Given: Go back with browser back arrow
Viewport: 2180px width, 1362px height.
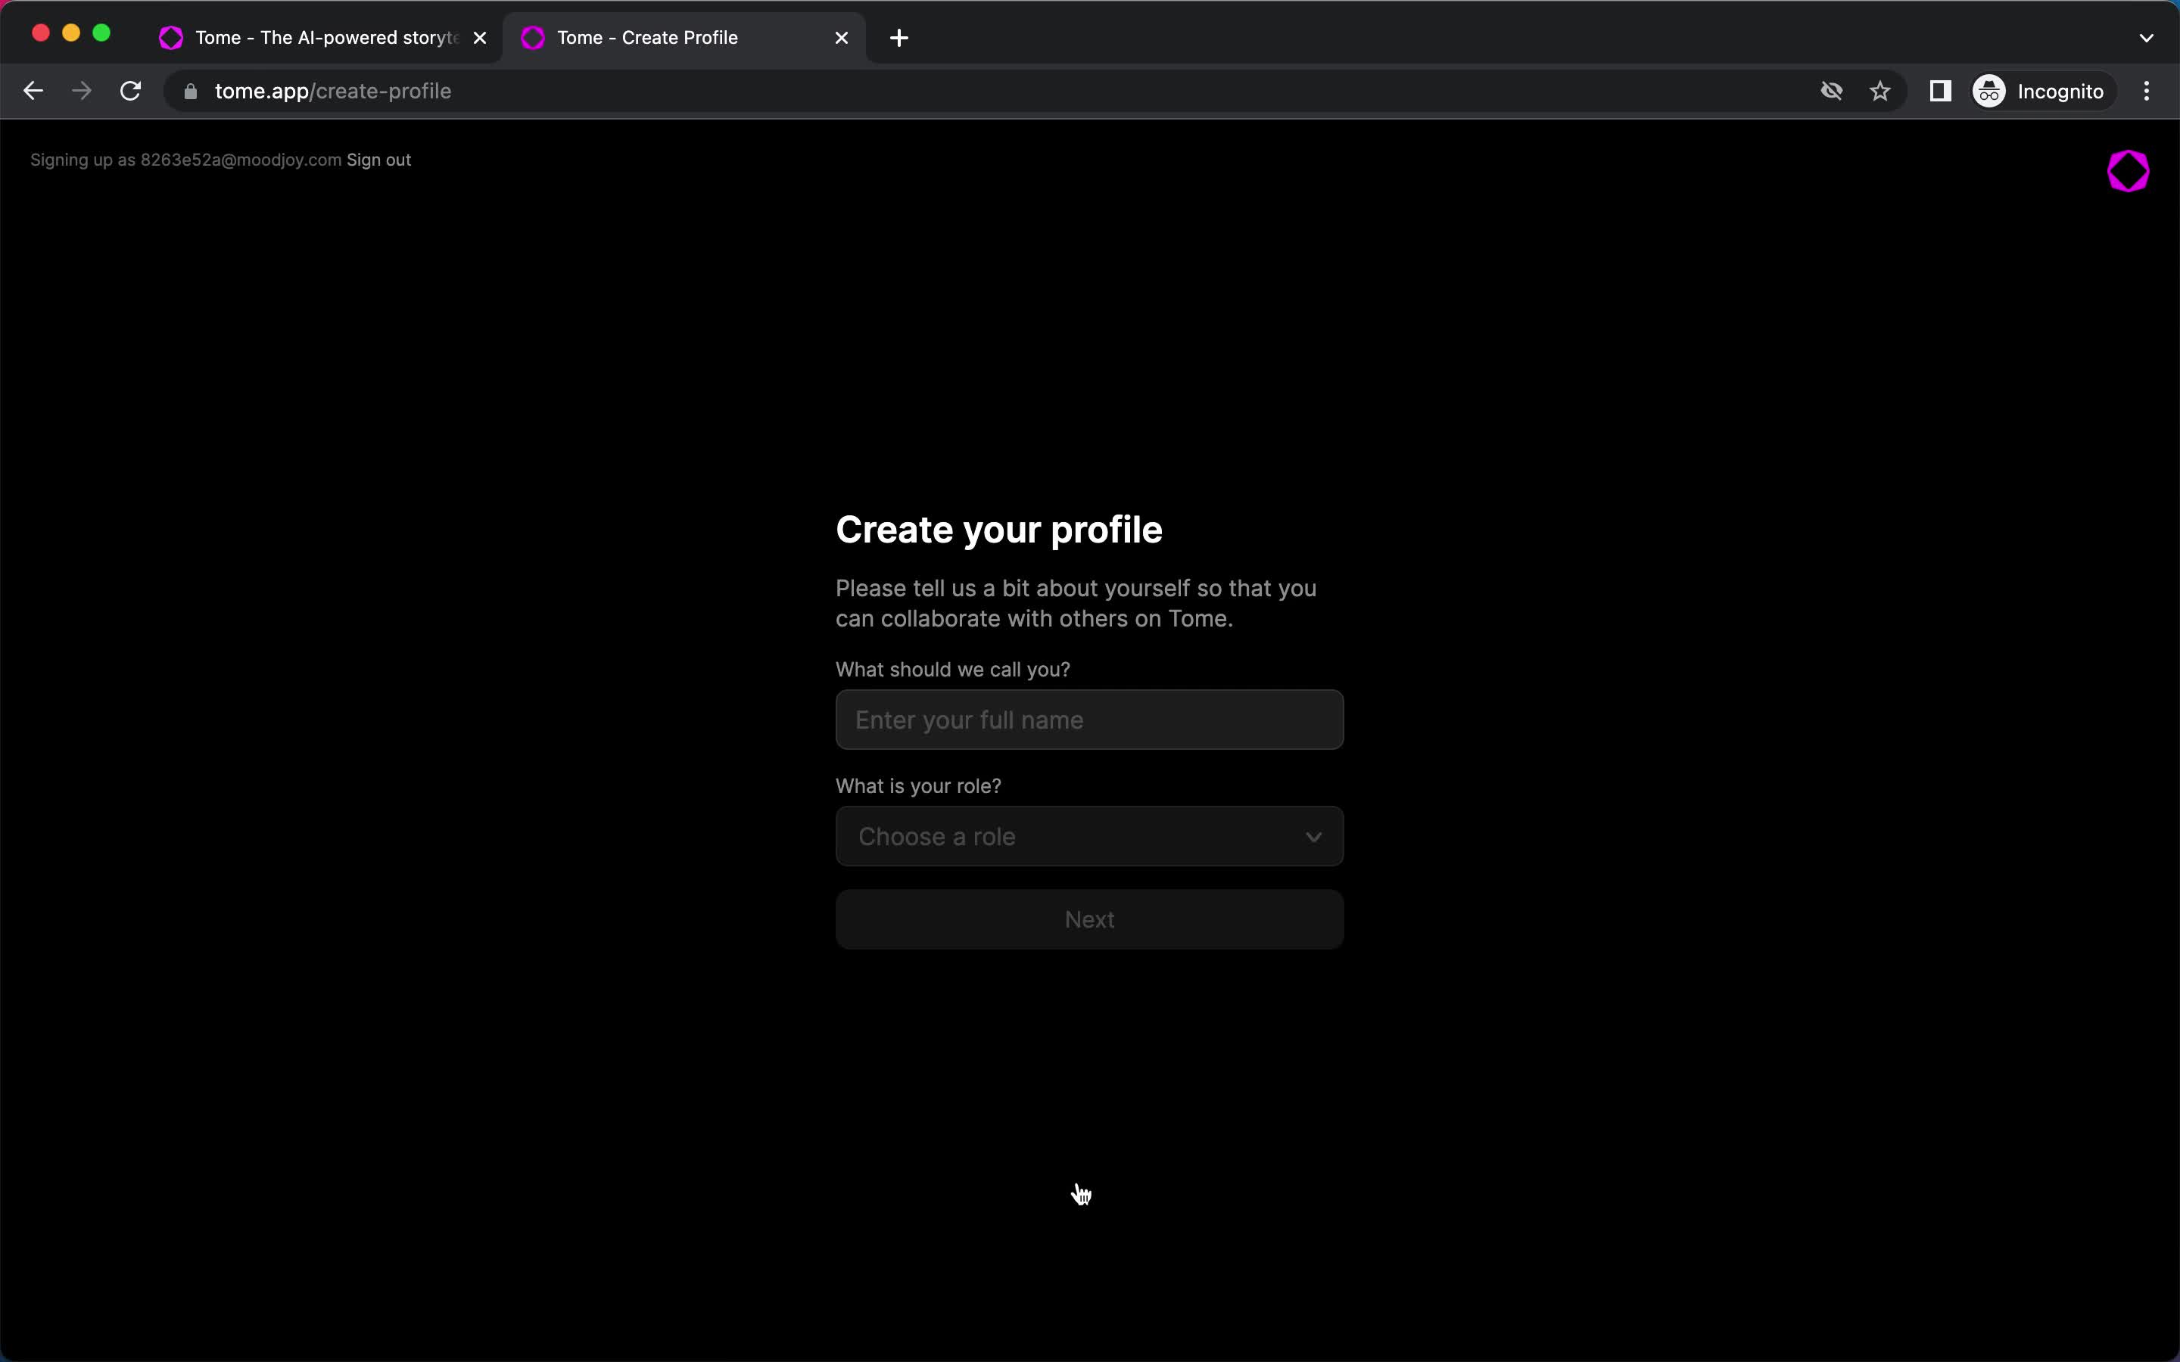Looking at the screenshot, I should pyautogui.click(x=33, y=91).
